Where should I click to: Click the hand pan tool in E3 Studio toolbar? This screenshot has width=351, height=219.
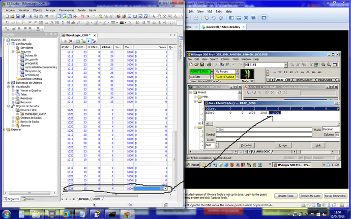159,16
